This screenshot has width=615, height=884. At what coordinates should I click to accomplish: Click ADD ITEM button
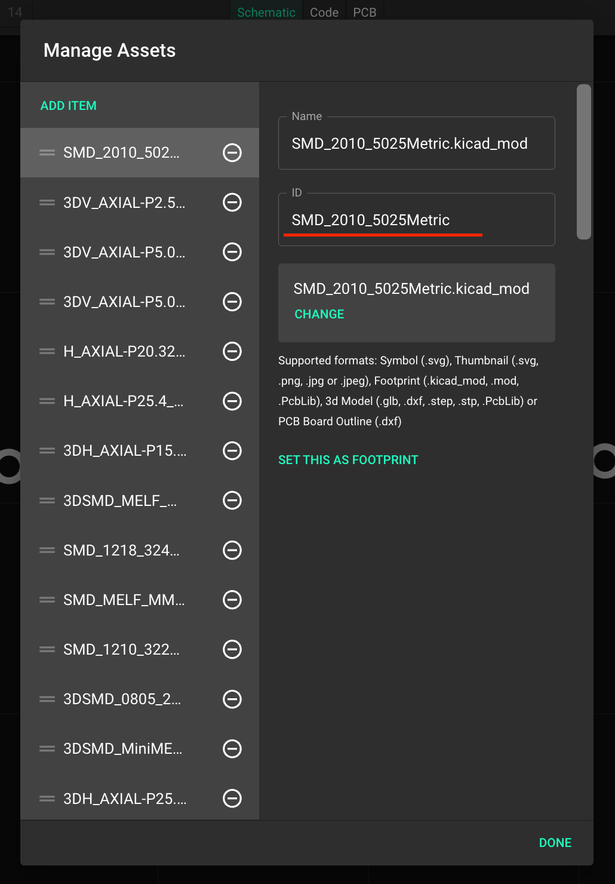click(x=69, y=106)
